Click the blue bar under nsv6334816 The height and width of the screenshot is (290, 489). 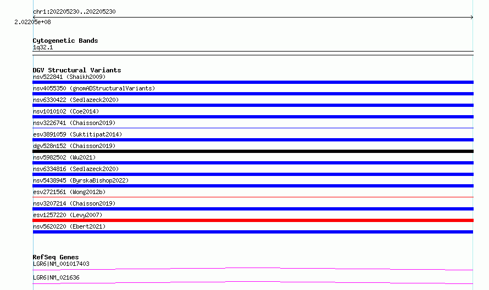pyautogui.click(x=253, y=174)
